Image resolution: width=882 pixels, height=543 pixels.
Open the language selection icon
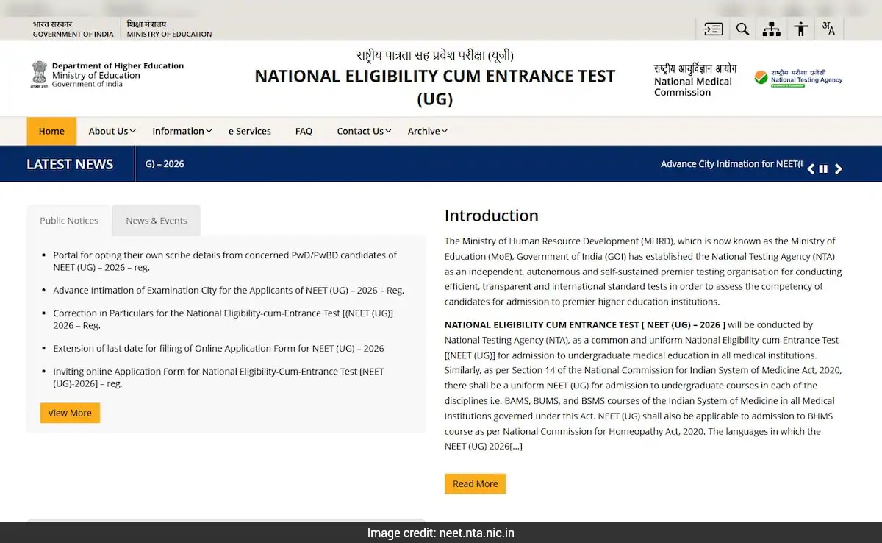tap(828, 29)
